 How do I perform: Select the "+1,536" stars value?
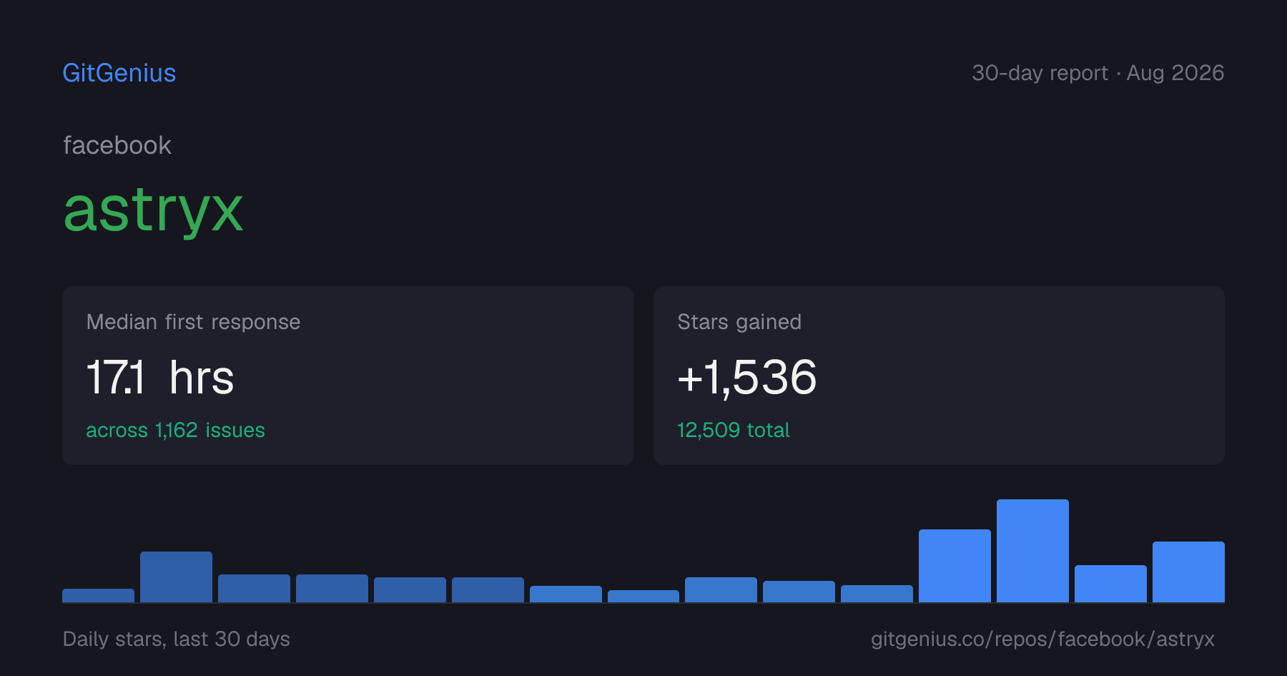tap(747, 377)
